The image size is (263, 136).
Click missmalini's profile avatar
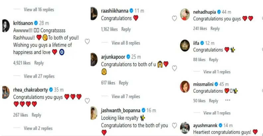click(185, 87)
